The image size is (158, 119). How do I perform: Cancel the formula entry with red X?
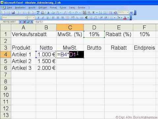pyautogui.click(x=24, y=22)
